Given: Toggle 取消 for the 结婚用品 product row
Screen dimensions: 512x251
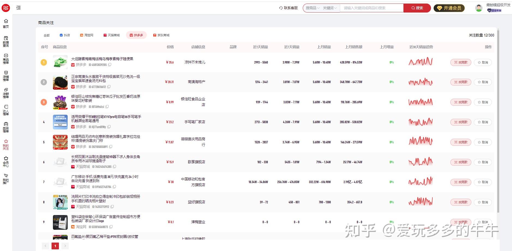Looking at the screenshot, I should coord(483,142).
